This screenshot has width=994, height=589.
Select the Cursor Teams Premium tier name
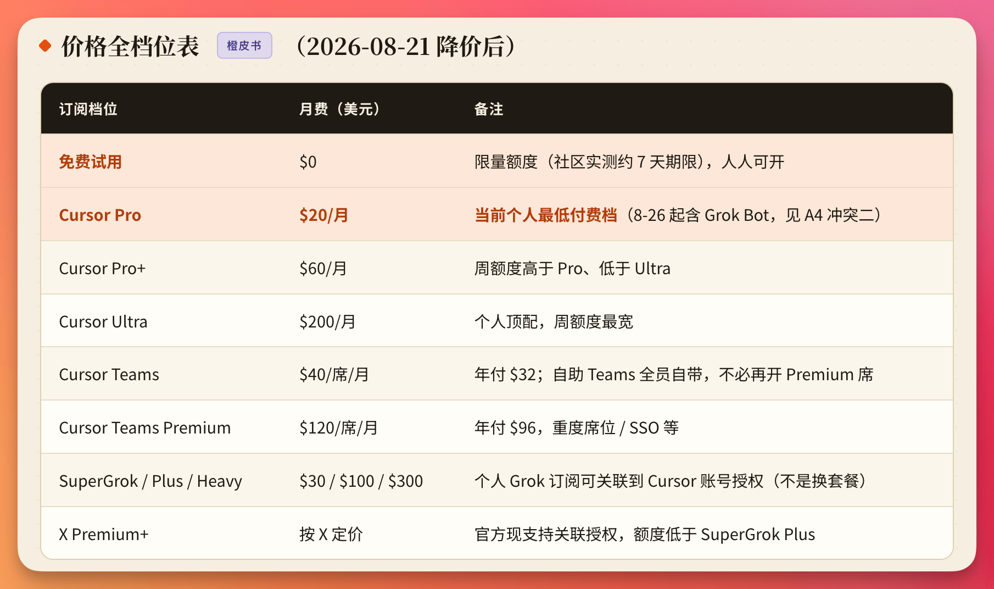coord(145,428)
